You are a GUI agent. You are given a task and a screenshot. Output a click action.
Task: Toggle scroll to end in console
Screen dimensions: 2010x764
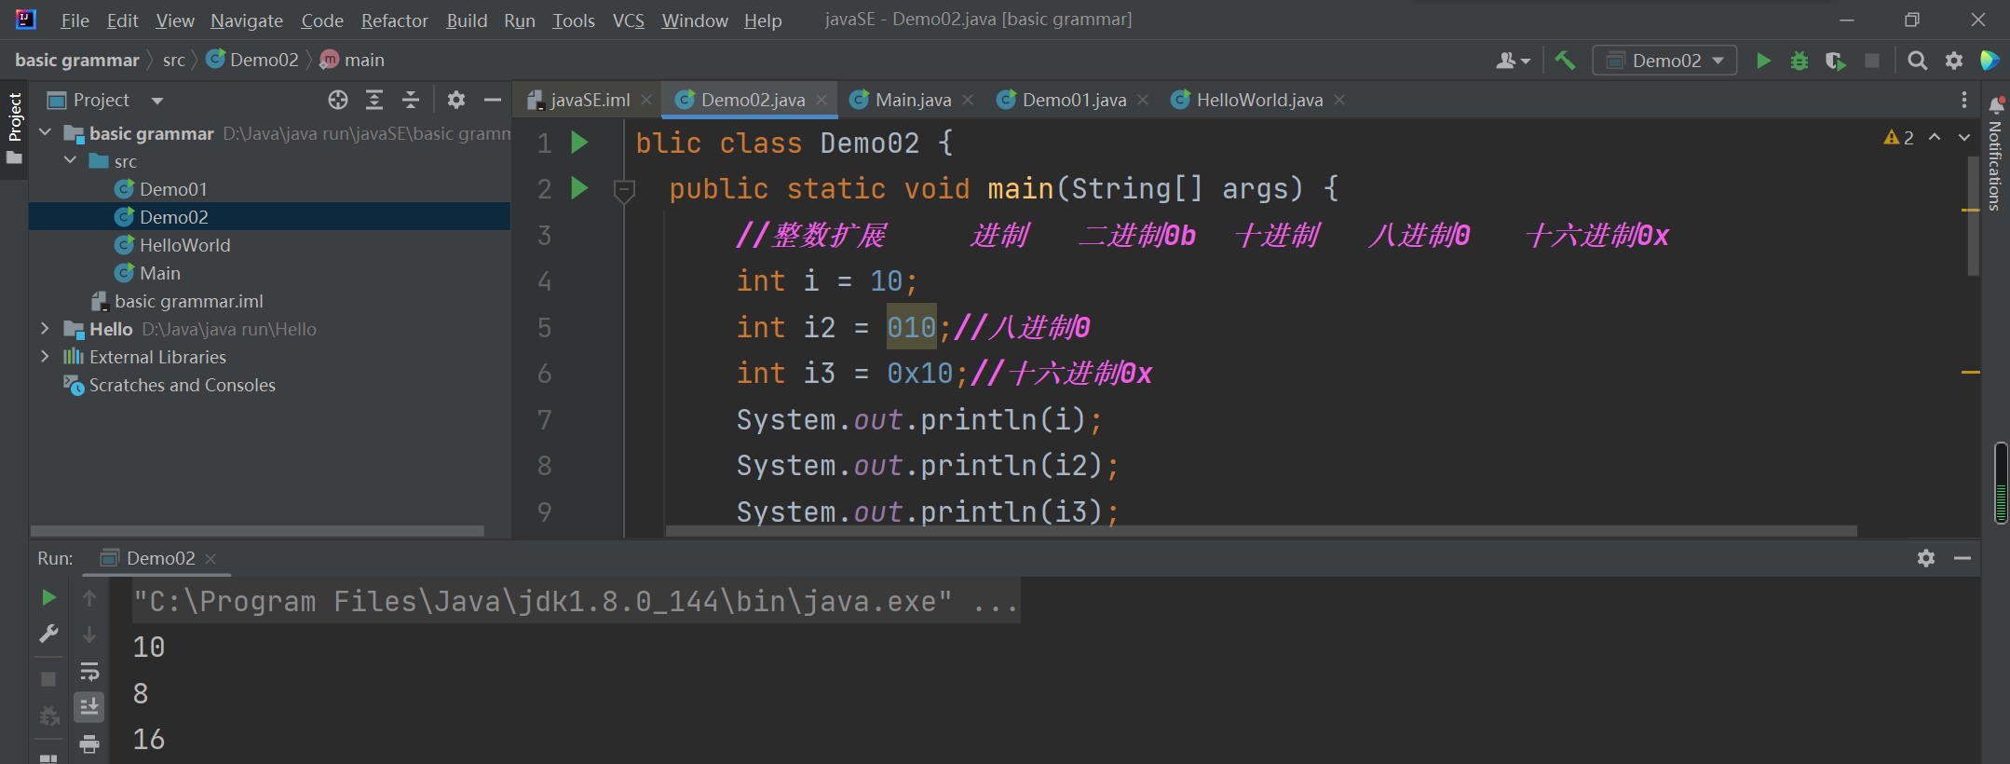(x=89, y=707)
